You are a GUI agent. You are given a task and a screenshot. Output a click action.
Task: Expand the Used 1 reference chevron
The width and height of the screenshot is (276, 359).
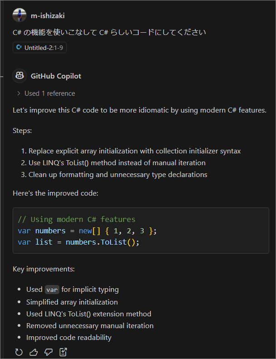pyautogui.click(x=19, y=93)
